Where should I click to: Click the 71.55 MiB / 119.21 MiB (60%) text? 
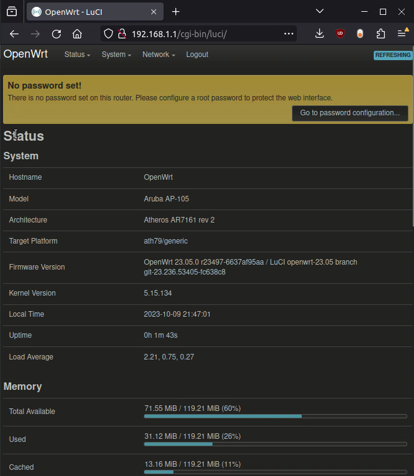pyautogui.click(x=192, y=408)
